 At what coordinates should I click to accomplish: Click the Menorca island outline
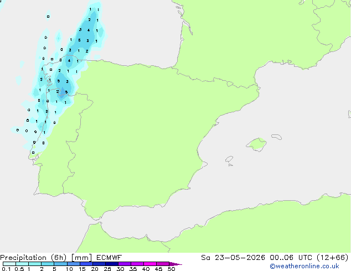click(276, 137)
